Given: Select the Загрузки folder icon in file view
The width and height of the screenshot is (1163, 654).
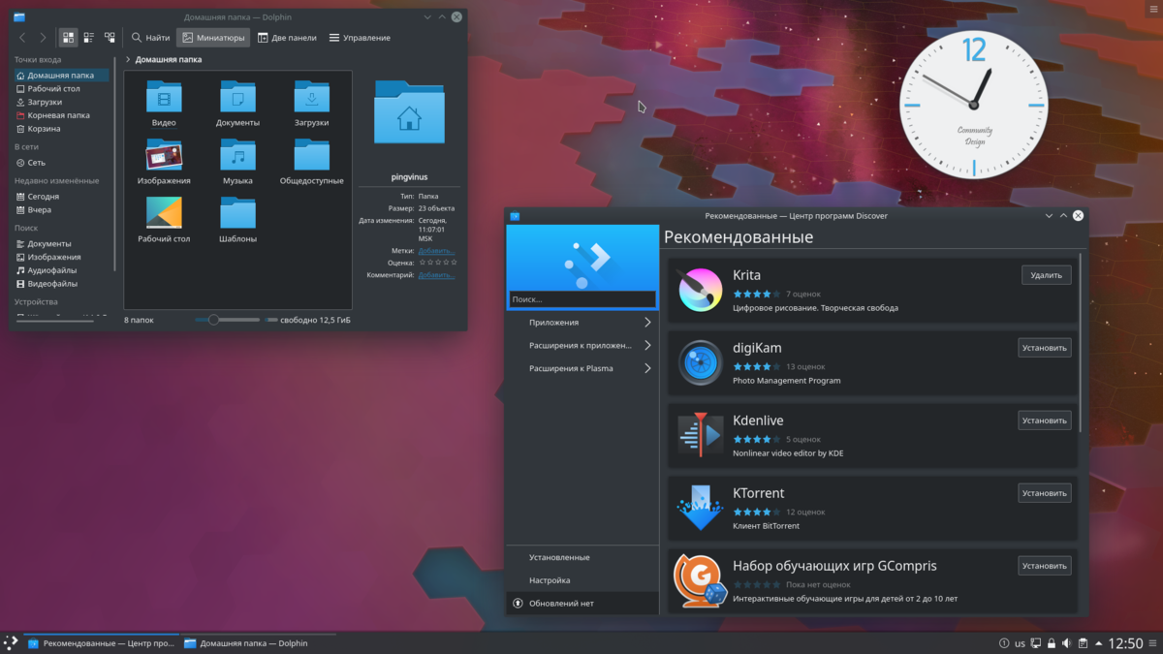Looking at the screenshot, I should pos(311,98).
